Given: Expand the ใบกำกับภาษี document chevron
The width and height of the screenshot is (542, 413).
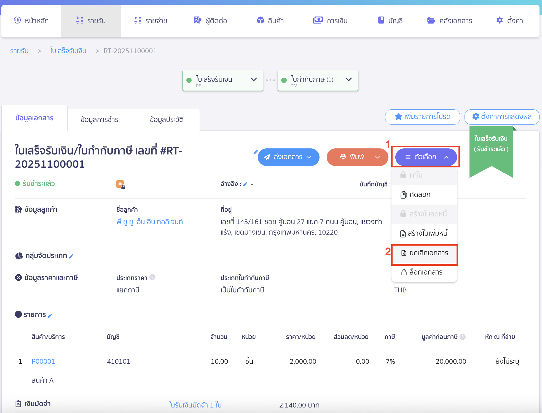Looking at the screenshot, I should tap(348, 80).
